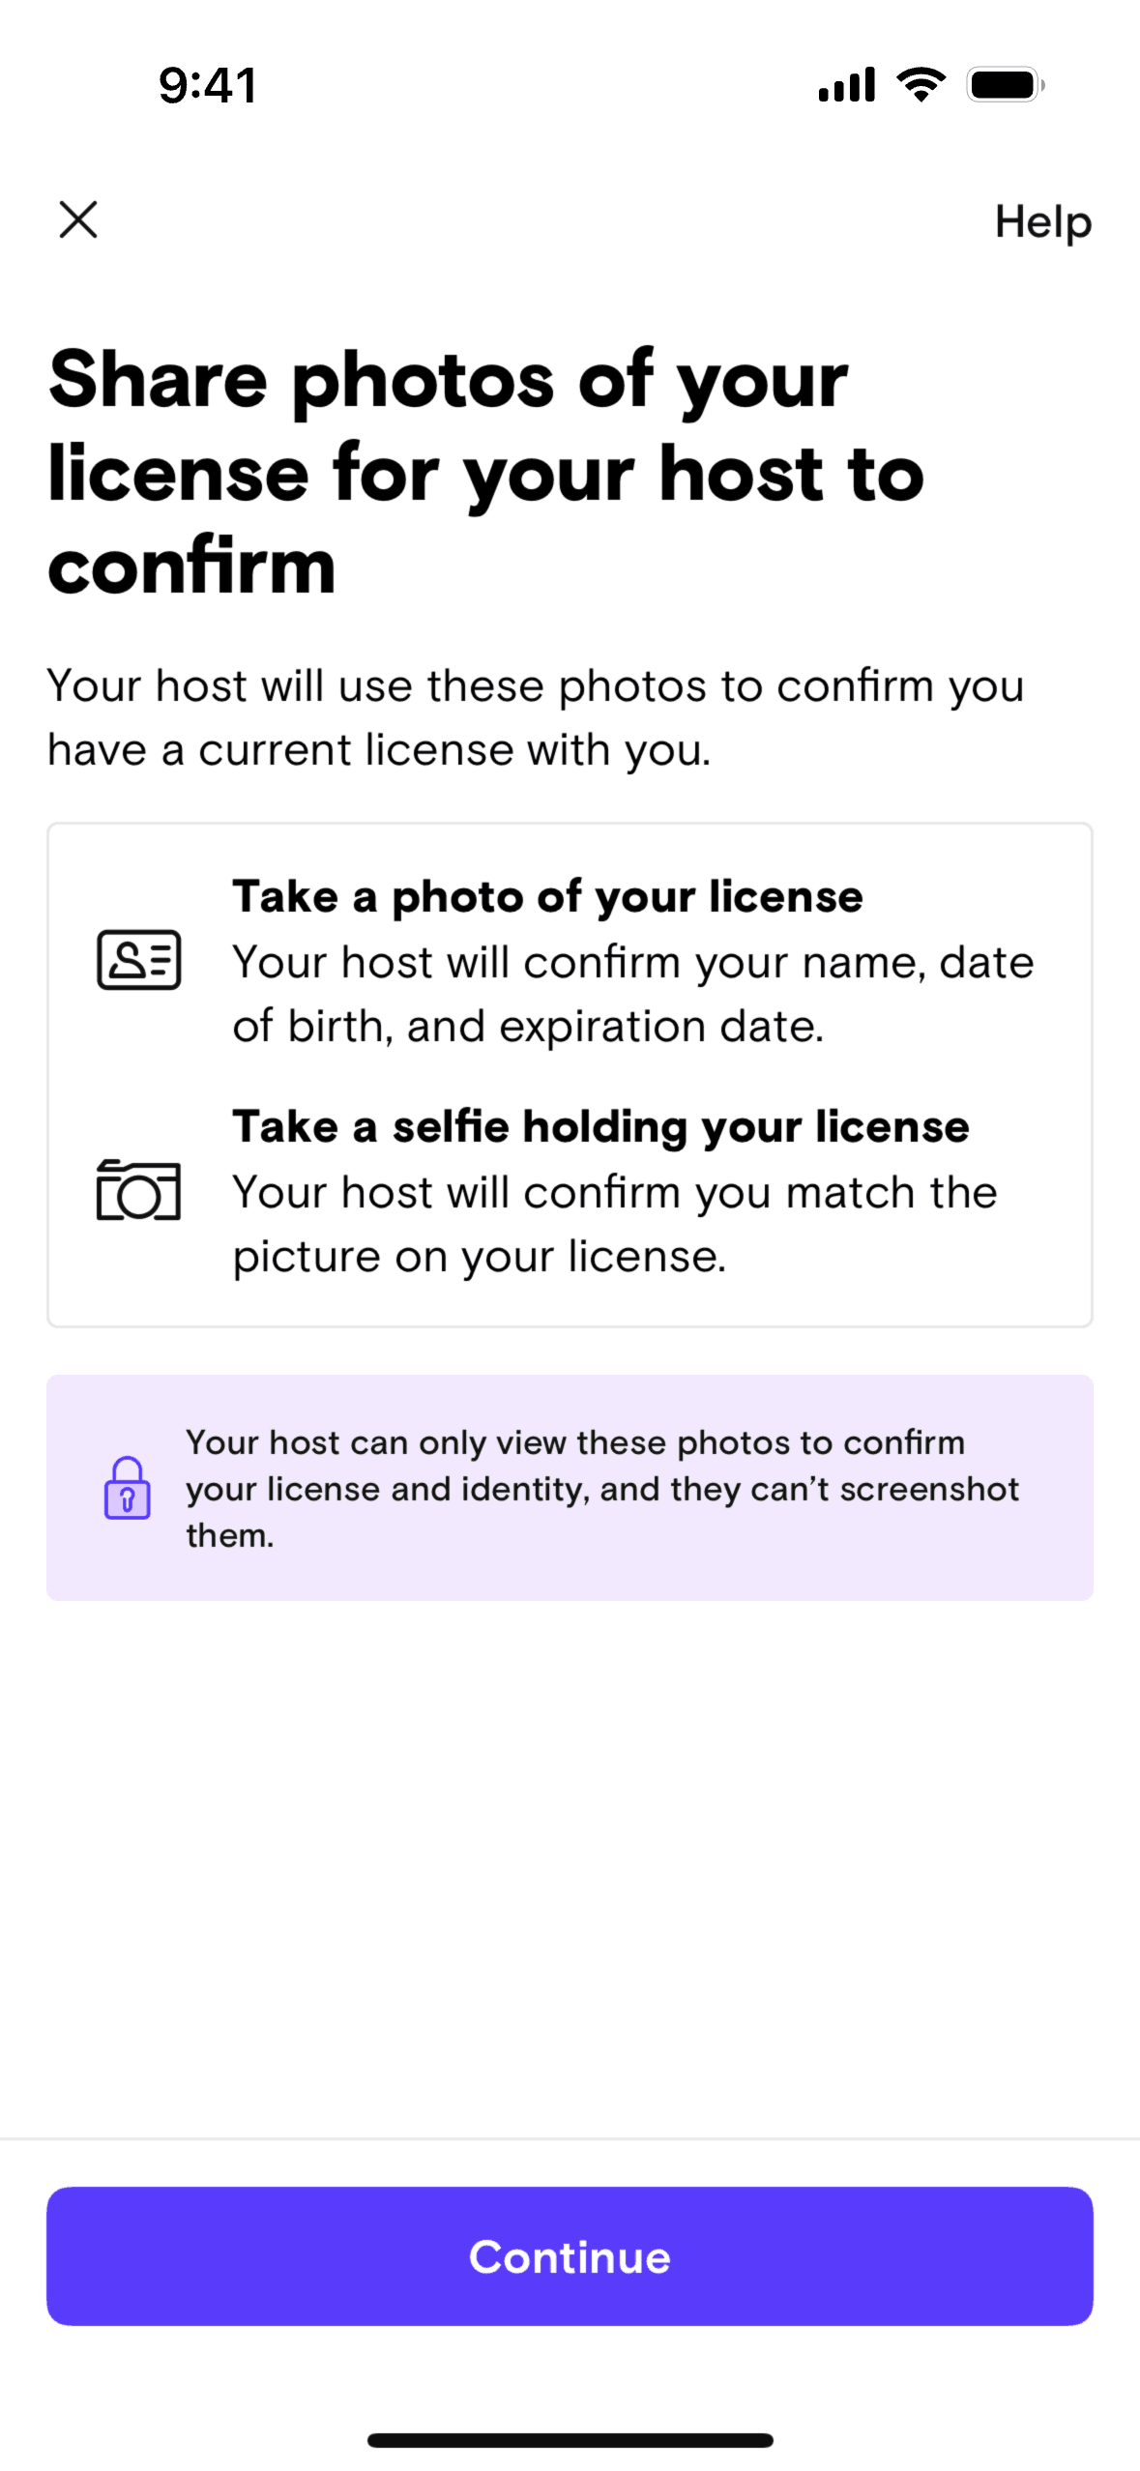Tap the Wi-Fi status icon
This screenshot has width=1140, height=2471.
921,85
